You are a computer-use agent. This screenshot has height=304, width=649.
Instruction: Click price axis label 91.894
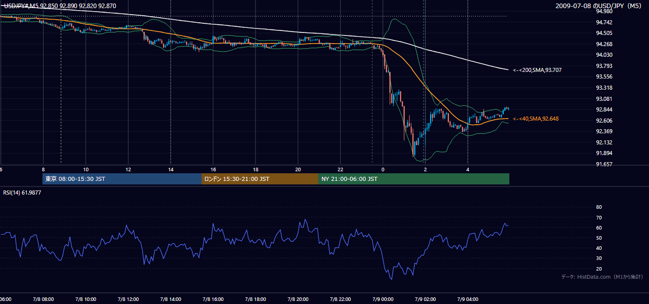(604, 153)
